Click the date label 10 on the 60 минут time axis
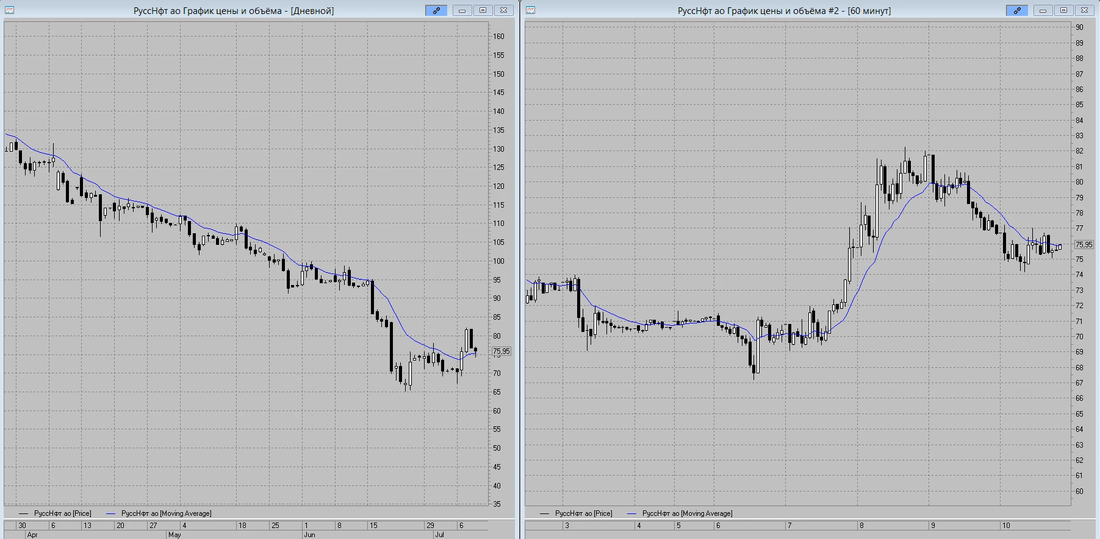Image resolution: width=1100 pixels, height=539 pixels. pyautogui.click(x=1006, y=526)
